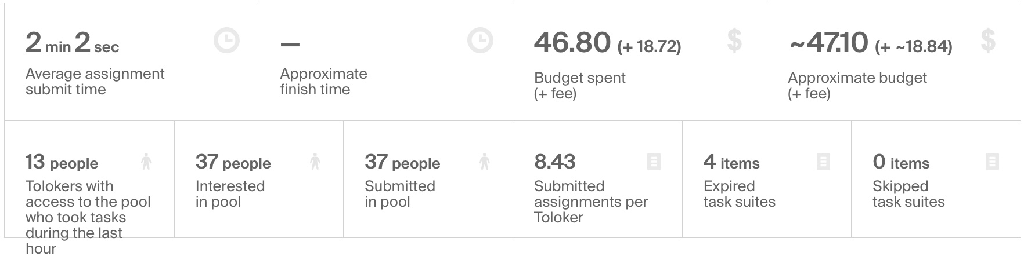Click document icon in Skipped task suites card
This screenshot has width=1024, height=260.
pyautogui.click(x=992, y=162)
